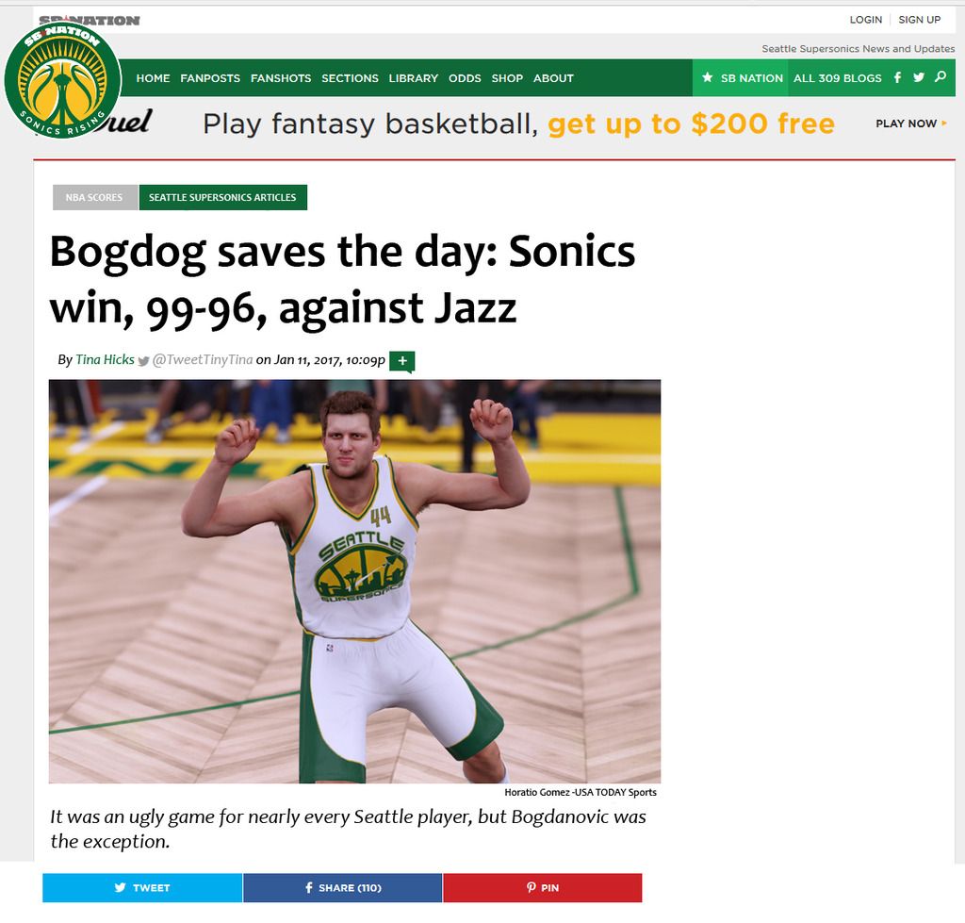Viewport: 965px width, 923px height.
Task: Click the Bogdanovic article photo
Action: coord(354,582)
